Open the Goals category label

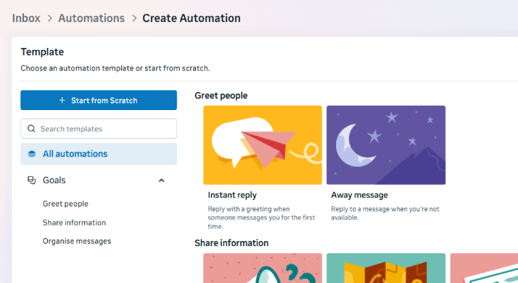click(54, 180)
